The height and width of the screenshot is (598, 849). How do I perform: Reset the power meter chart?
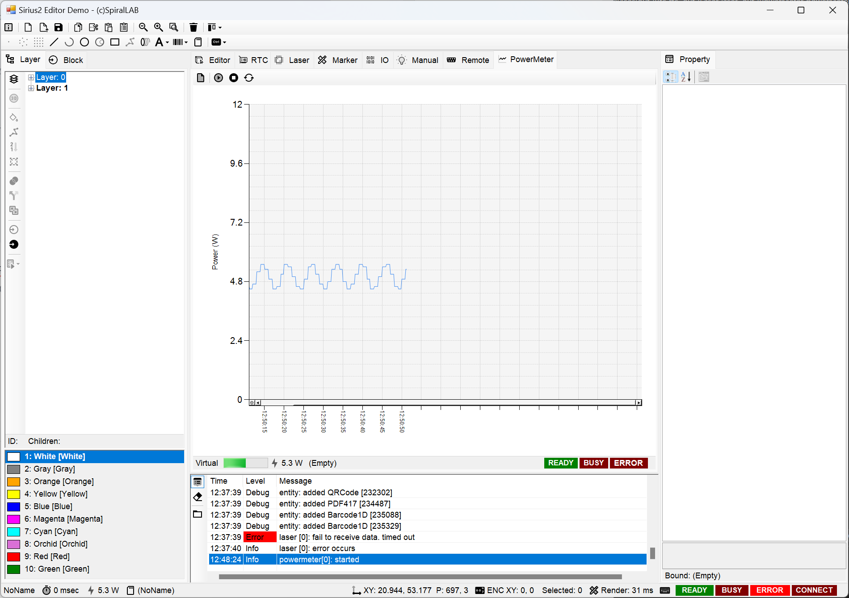(249, 78)
